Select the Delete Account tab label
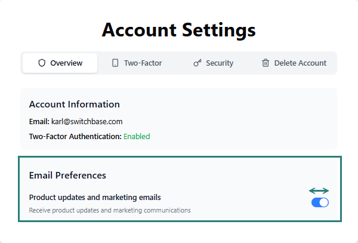 tap(300, 63)
